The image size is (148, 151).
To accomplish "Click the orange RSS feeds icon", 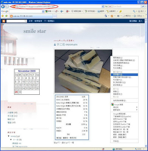I will tap(112, 16).
